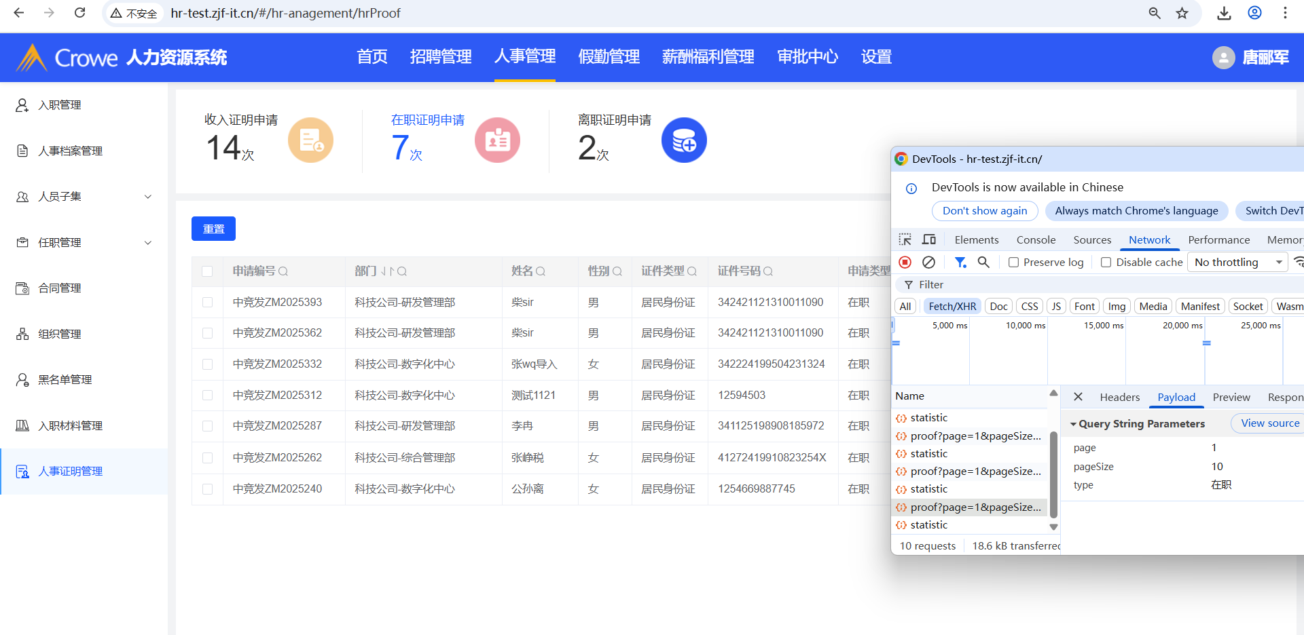Click the 15,000 ms mark on network timeline
This screenshot has height=635, width=1304.
[x=1103, y=326]
